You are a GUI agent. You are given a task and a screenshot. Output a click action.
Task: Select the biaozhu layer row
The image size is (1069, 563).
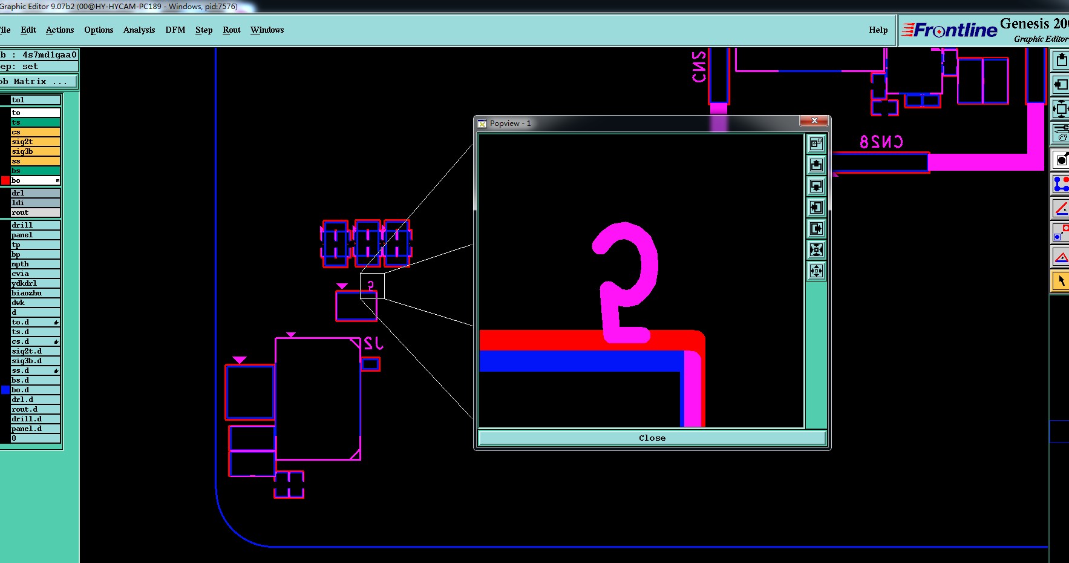pyautogui.click(x=36, y=293)
